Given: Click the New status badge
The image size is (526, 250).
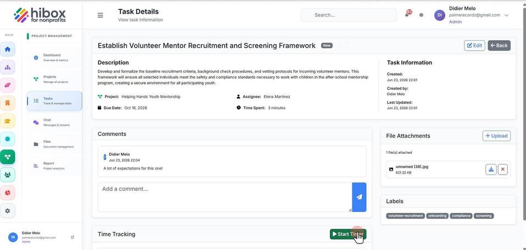Looking at the screenshot, I should pyautogui.click(x=326, y=45).
